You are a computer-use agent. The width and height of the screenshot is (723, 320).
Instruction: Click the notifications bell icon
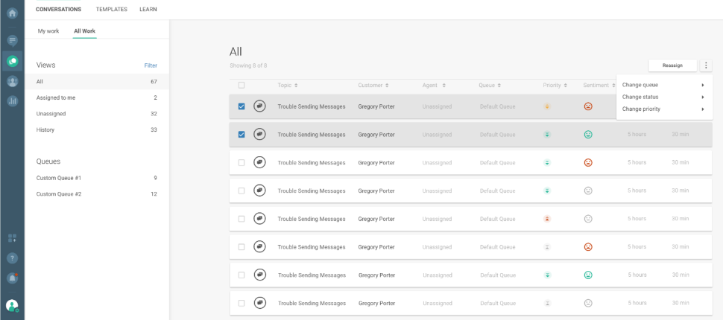point(12,278)
